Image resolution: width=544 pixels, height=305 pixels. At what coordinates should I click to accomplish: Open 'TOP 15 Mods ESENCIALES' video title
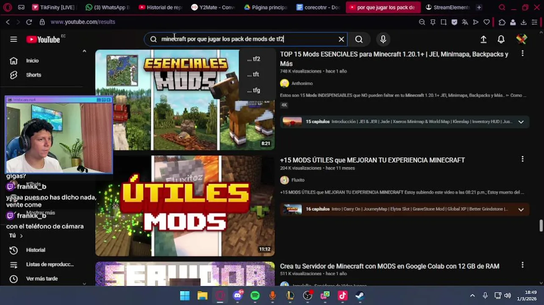(394, 59)
